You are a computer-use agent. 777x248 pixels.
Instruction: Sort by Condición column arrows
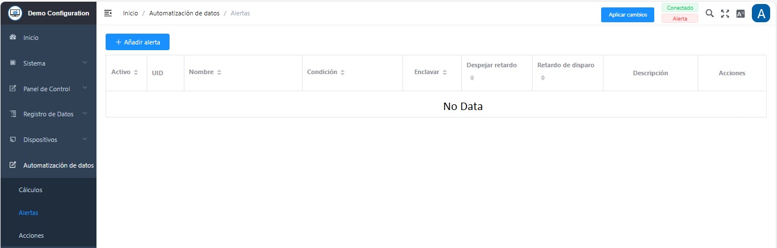[343, 72]
